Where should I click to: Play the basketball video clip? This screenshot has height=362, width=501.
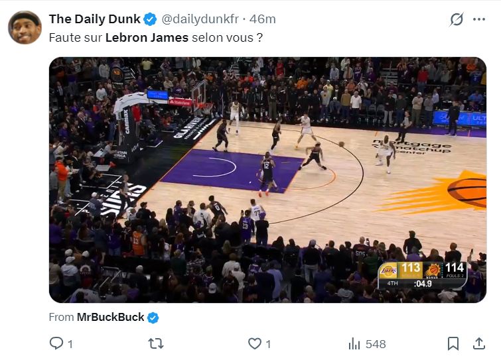click(x=267, y=180)
